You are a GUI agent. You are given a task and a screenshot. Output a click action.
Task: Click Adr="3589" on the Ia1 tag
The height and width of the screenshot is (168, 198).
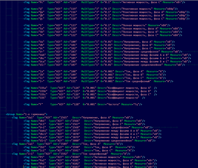click(61, 144)
